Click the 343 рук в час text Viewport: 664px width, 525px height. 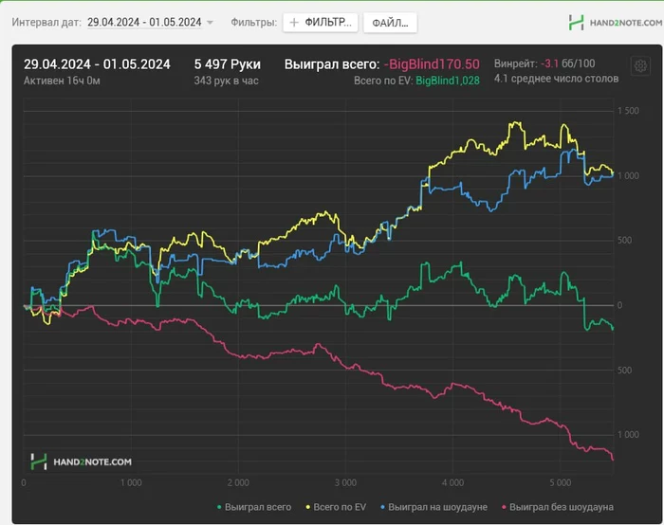(x=226, y=81)
